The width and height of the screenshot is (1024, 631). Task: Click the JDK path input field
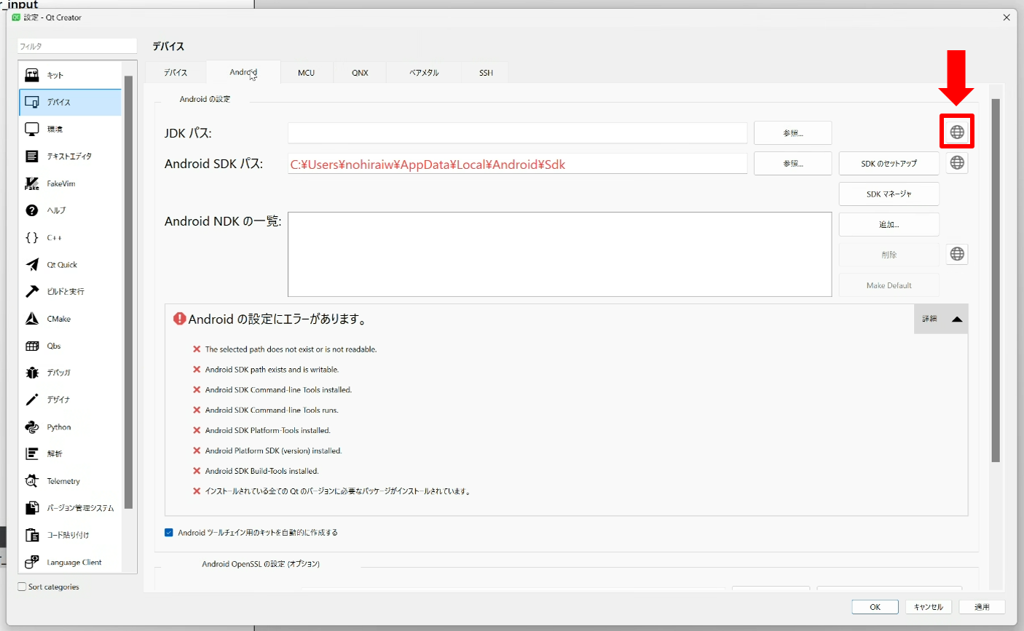click(x=517, y=133)
